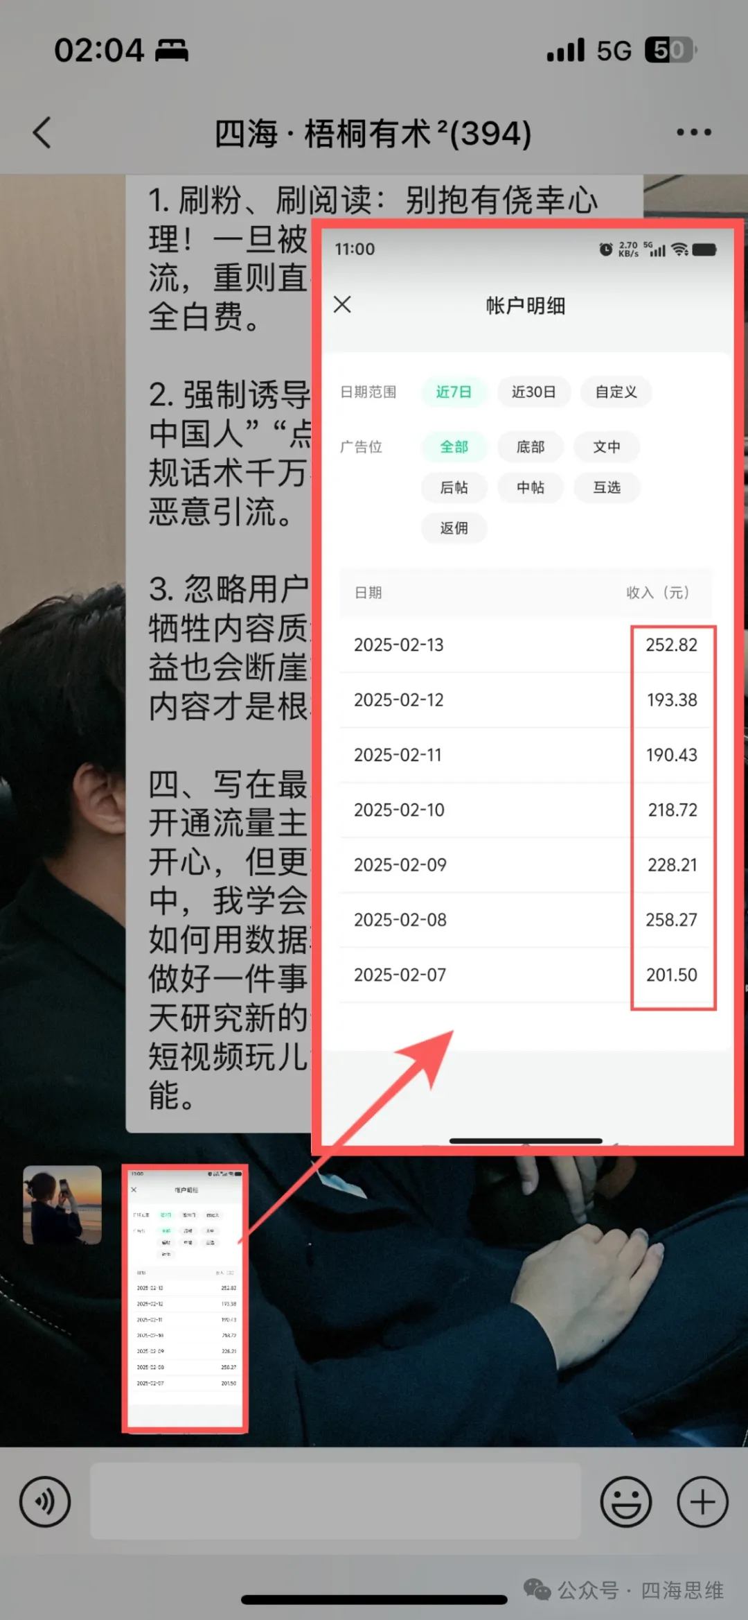The width and height of the screenshot is (748, 1620).
Task: Tap the income value 228.21
Action: 673,865
